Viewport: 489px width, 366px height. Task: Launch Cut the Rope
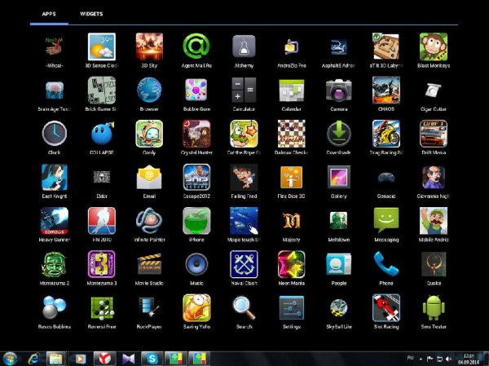pos(244,134)
